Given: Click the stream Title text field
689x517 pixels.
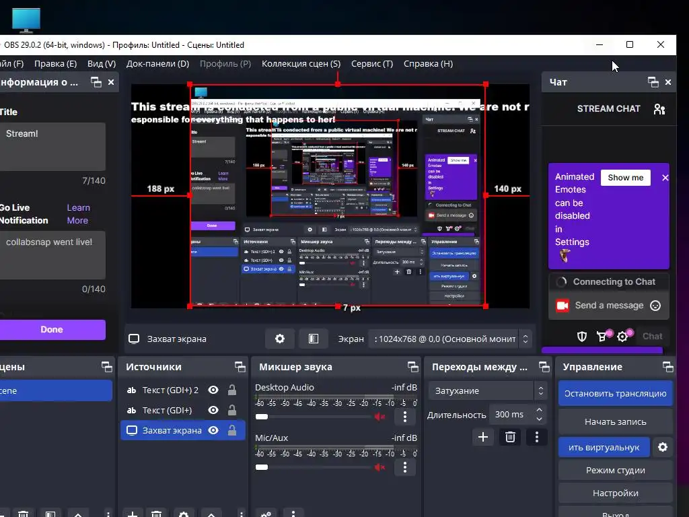Looking at the screenshot, I should 52,147.
